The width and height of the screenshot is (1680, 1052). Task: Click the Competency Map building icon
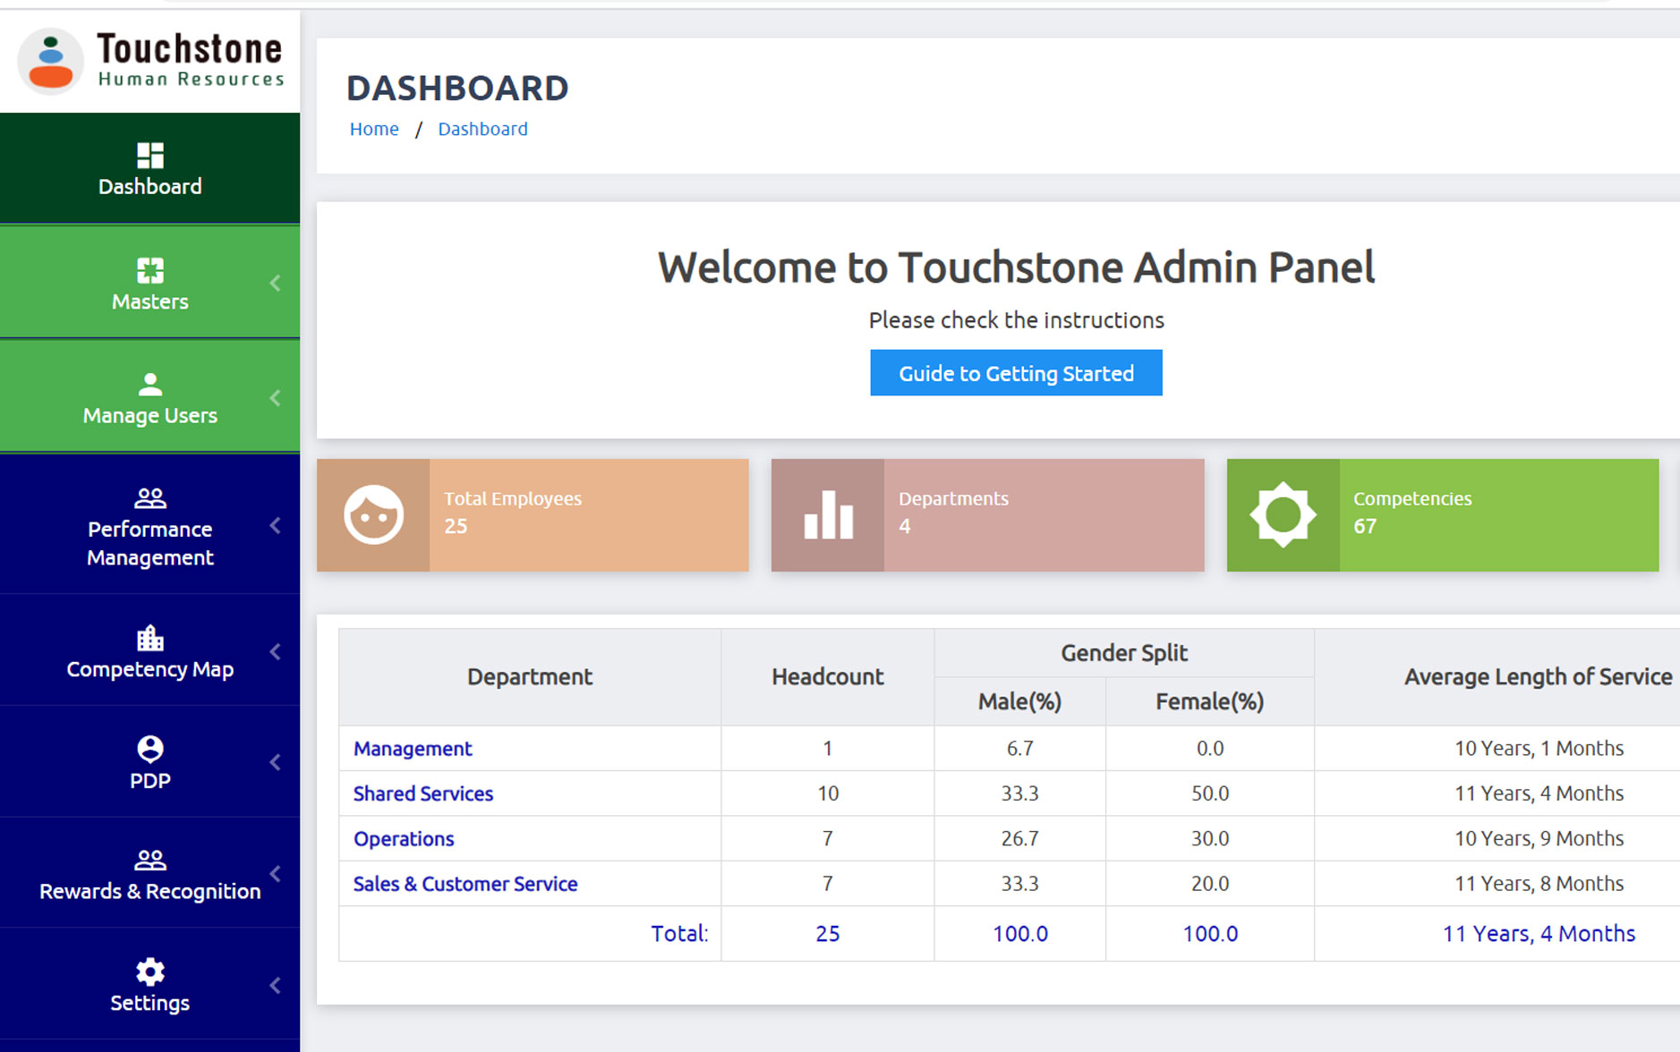click(149, 638)
